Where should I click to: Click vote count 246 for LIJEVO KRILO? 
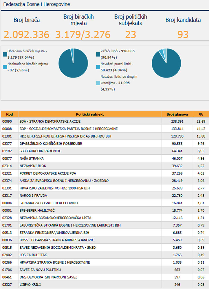(177, 285)
